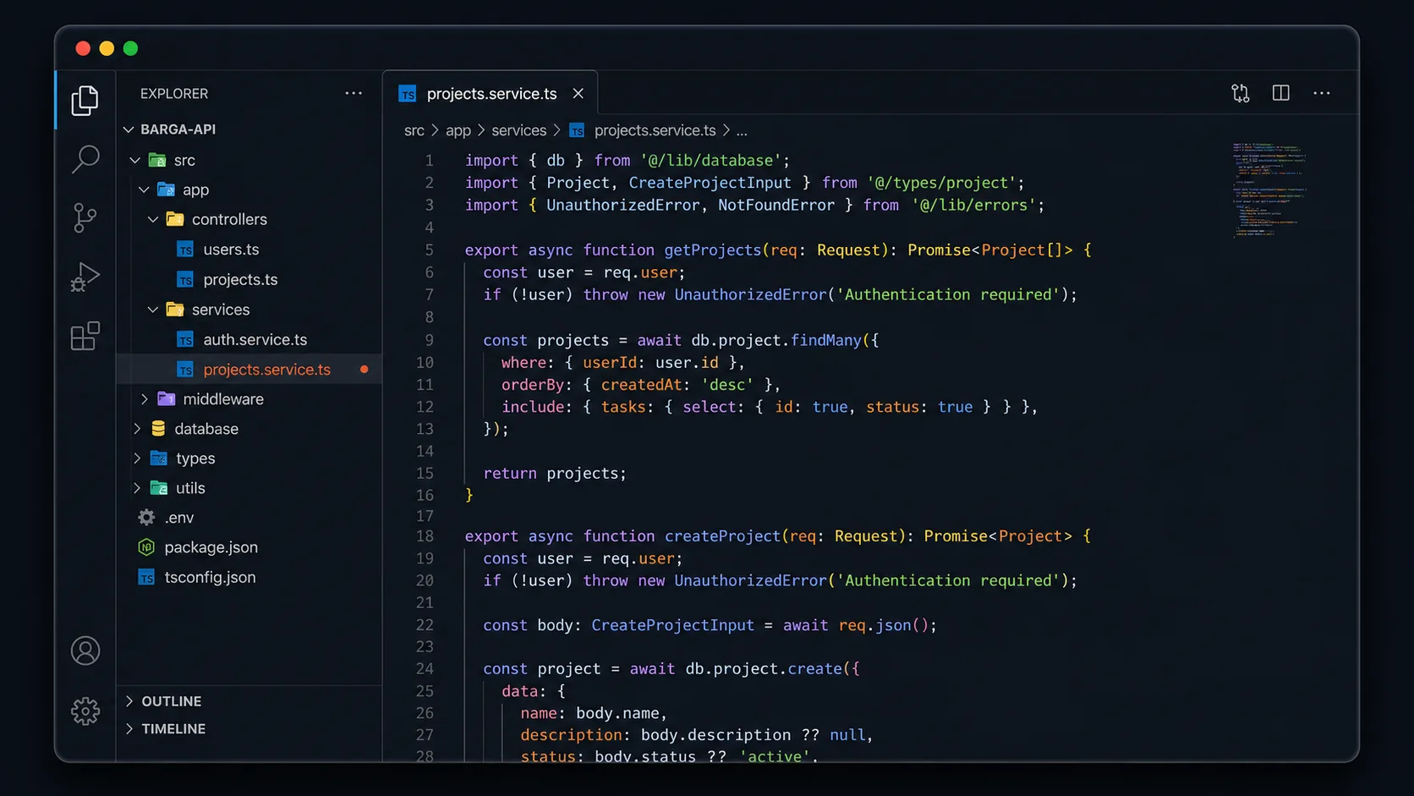Image resolution: width=1414 pixels, height=796 pixels.
Task: Expand the database folder chevron
Action: pyautogui.click(x=137, y=429)
